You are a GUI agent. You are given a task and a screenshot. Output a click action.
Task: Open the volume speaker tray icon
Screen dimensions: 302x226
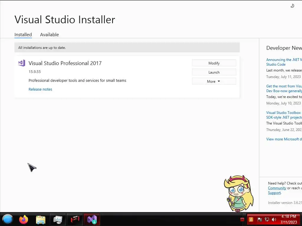274,220
